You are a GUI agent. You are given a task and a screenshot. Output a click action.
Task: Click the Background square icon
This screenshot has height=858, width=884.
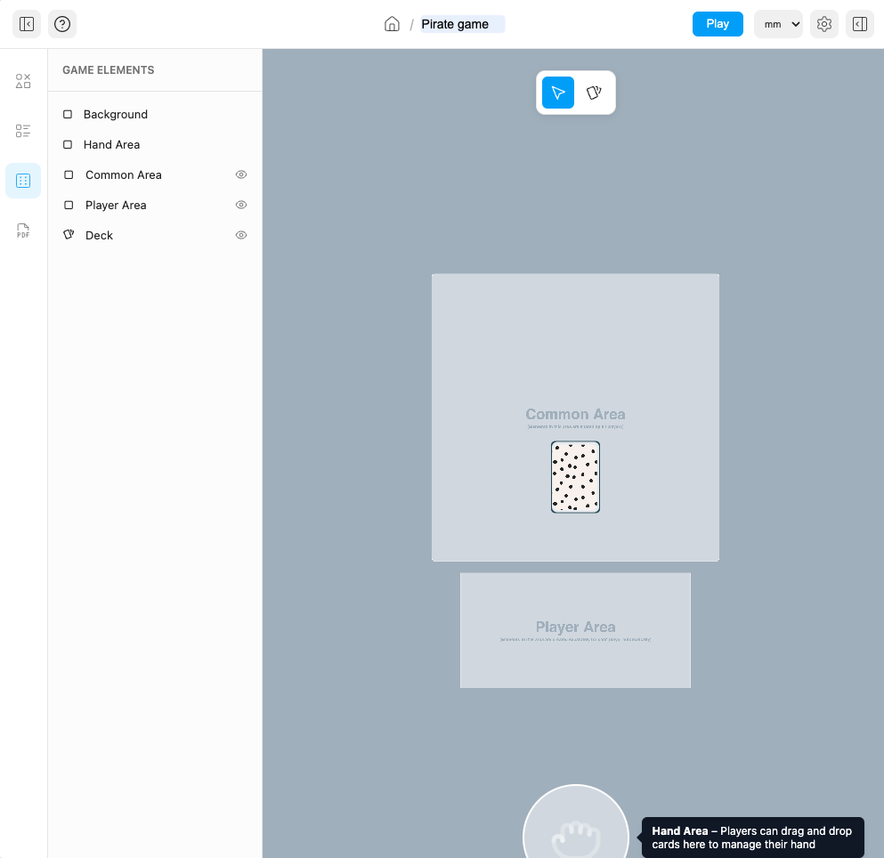coord(68,115)
